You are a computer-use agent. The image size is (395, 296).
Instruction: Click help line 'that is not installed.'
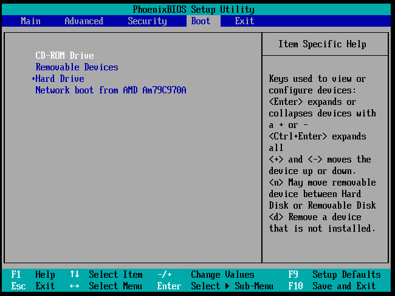pyautogui.click(x=322, y=228)
